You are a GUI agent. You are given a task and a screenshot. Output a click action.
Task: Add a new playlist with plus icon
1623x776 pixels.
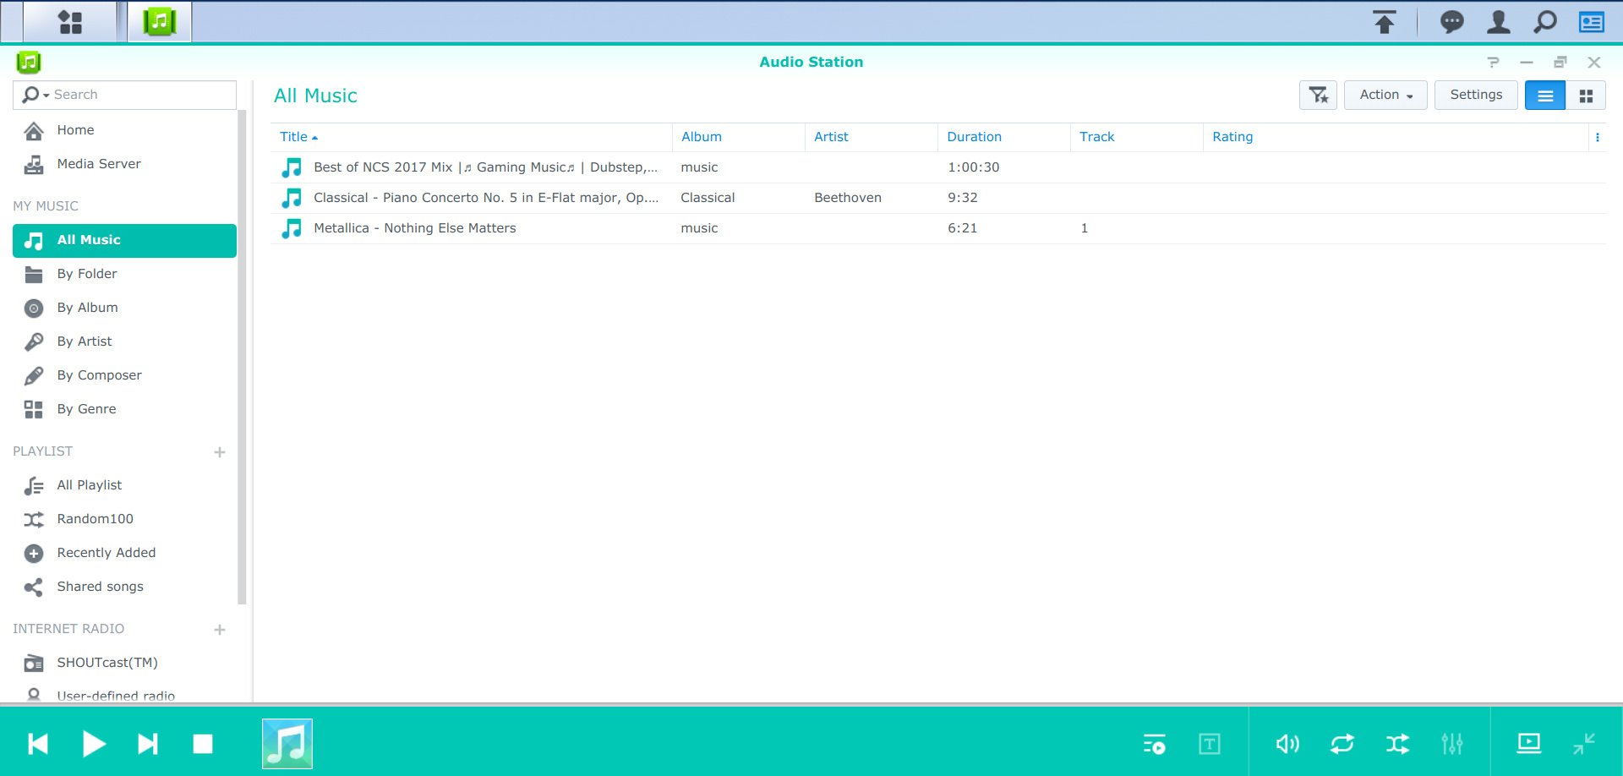[220, 452]
